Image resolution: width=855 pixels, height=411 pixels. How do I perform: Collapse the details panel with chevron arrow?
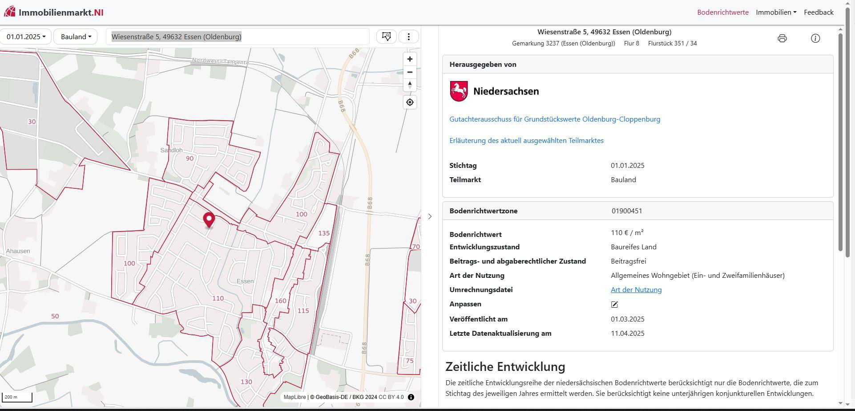(x=430, y=216)
